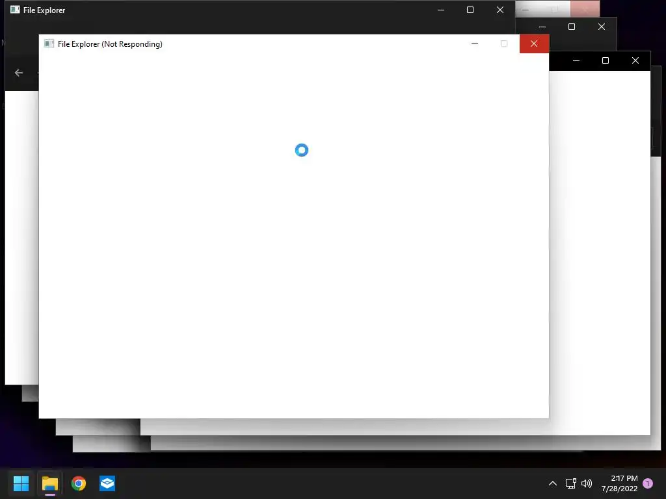Screen dimensions: 666x499
Task: Open the blue box app on taskbar
Action: pos(107,483)
